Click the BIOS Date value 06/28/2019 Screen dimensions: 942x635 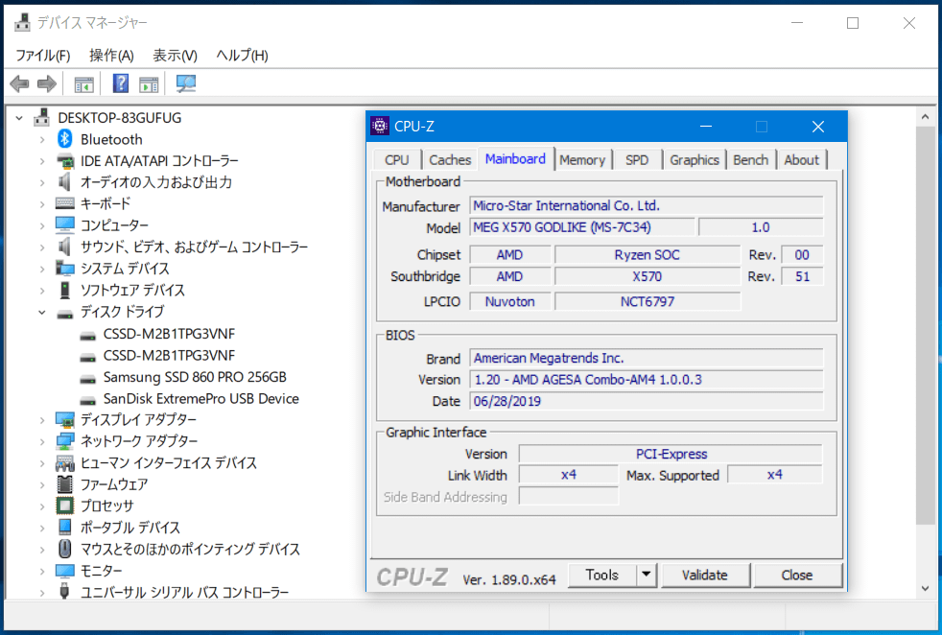coord(507,401)
